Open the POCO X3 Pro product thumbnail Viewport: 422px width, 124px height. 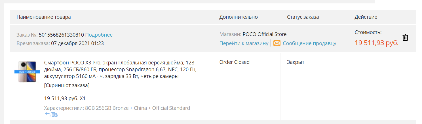[x=25, y=72]
